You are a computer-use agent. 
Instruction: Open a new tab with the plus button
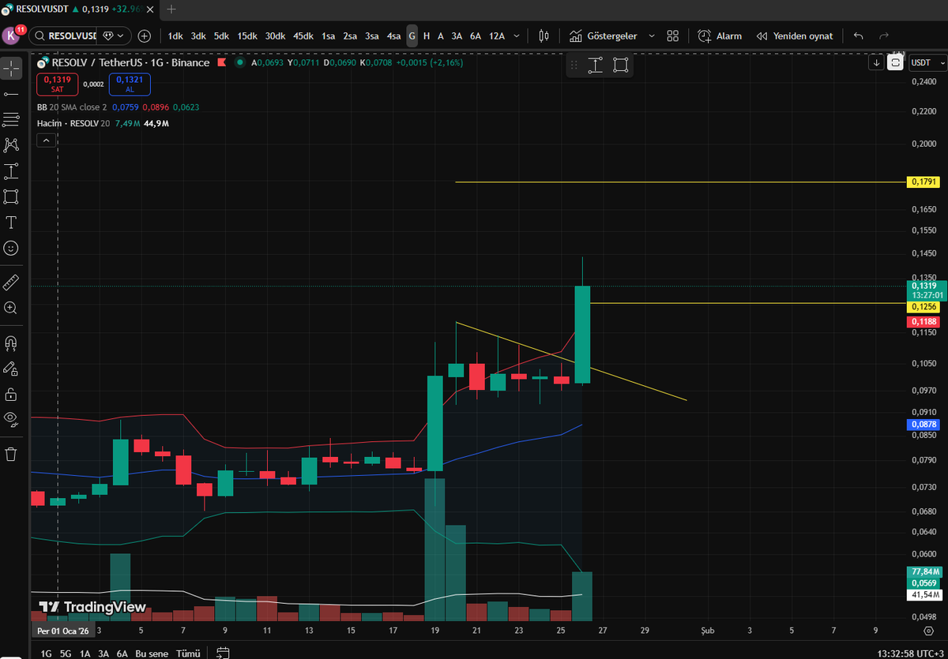click(x=171, y=9)
